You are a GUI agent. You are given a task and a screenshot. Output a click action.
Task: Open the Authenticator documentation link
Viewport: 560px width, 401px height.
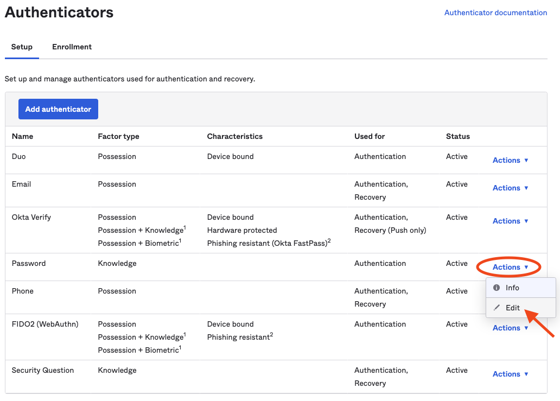pos(495,12)
